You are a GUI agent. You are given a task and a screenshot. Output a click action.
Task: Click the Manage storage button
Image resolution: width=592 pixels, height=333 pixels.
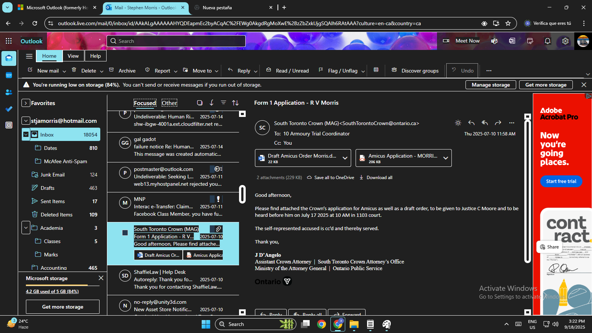(491, 85)
